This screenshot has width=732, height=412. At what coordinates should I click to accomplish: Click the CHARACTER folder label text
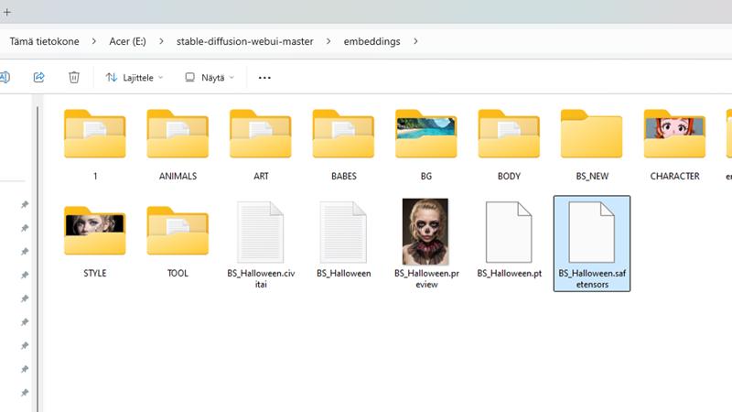pyautogui.click(x=674, y=176)
